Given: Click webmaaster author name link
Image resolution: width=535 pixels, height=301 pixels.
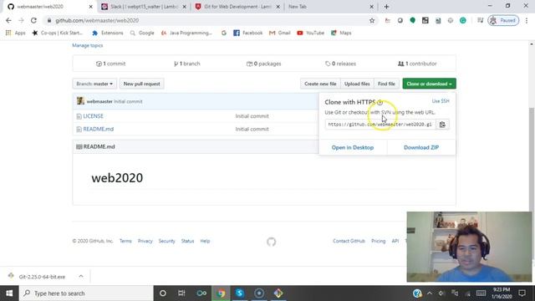Looking at the screenshot, I should [99, 101].
